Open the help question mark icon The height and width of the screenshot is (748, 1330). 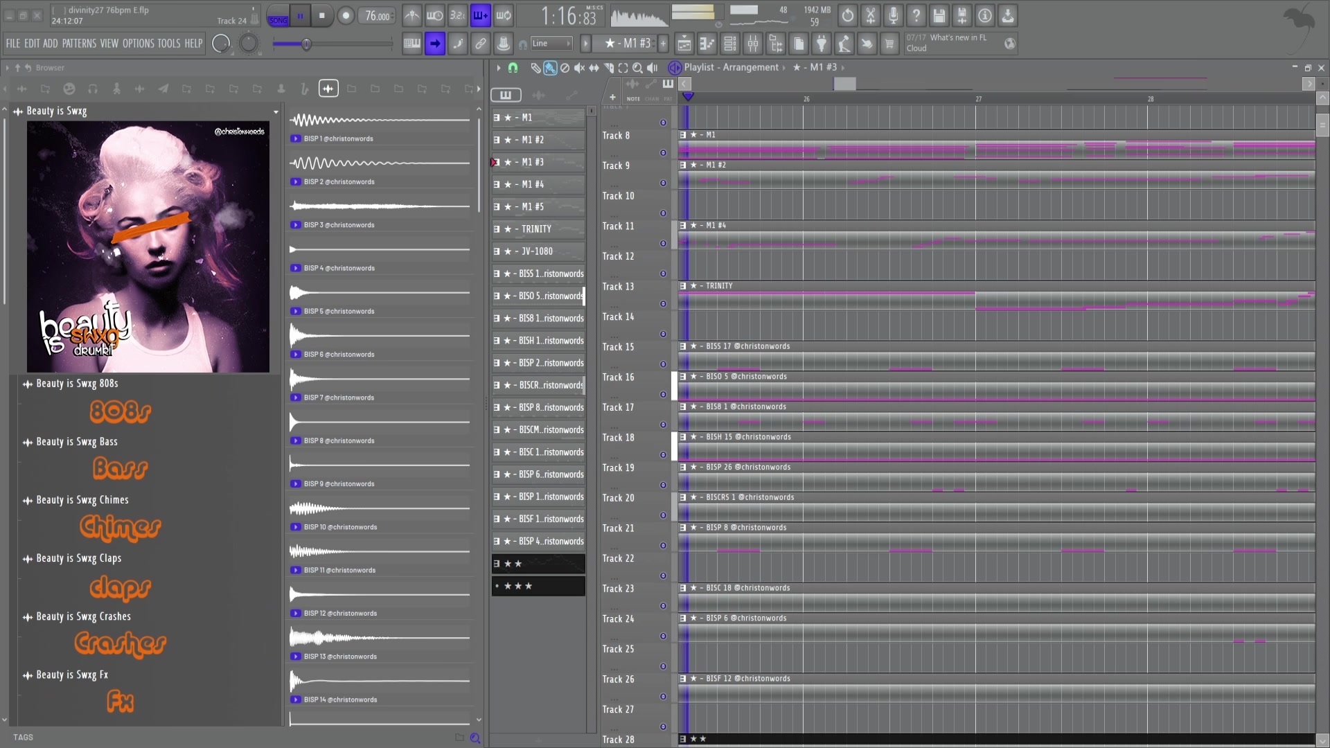pos(916,15)
